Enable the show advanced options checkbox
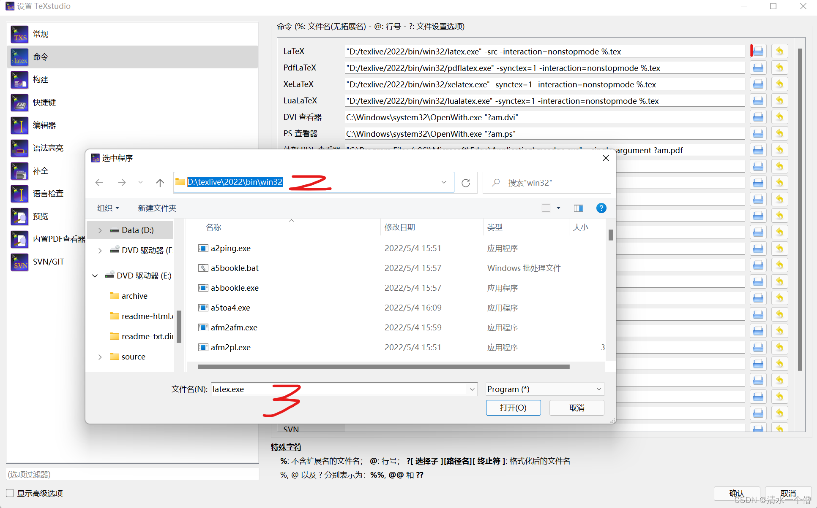Viewport: 817px width, 508px height. 10,493
